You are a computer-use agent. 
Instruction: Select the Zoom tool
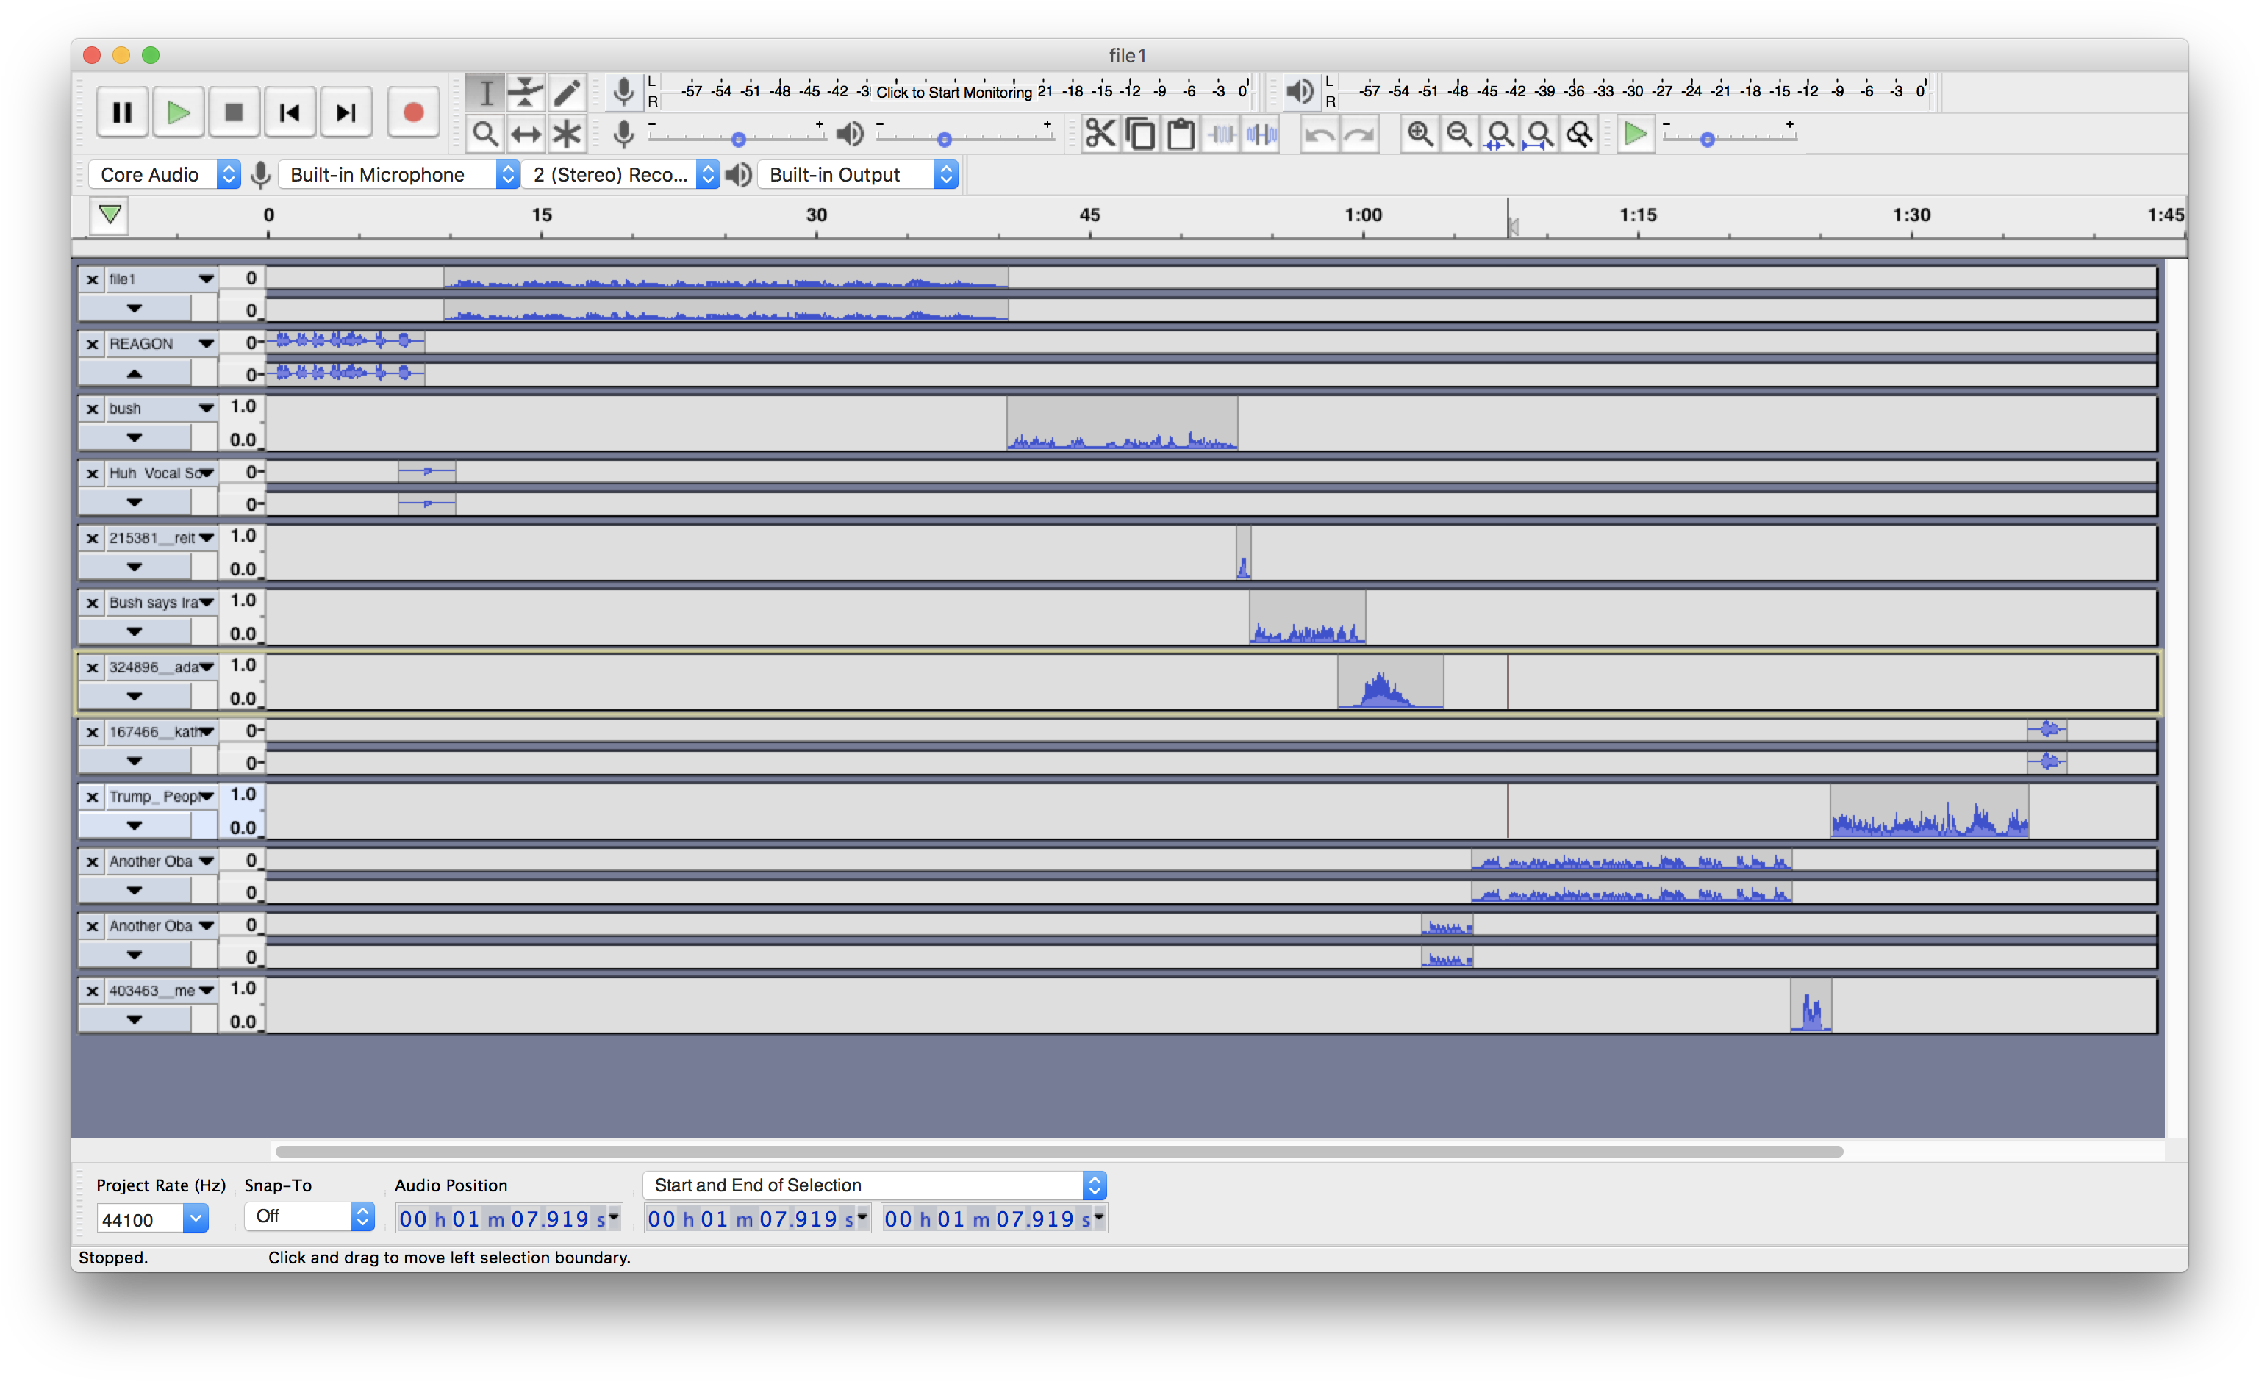coord(487,133)
